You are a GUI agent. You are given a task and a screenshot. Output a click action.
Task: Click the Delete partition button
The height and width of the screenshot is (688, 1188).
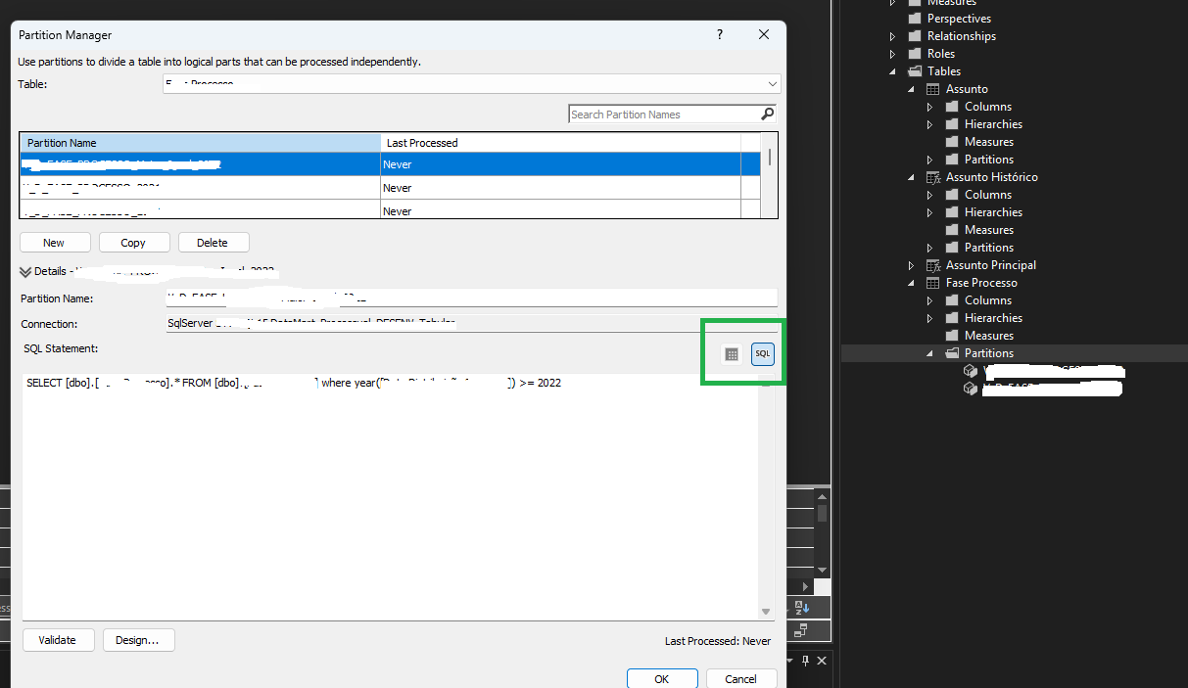click(x=214, y=243)
